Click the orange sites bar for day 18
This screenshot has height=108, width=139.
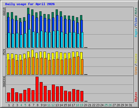[78, 66]
